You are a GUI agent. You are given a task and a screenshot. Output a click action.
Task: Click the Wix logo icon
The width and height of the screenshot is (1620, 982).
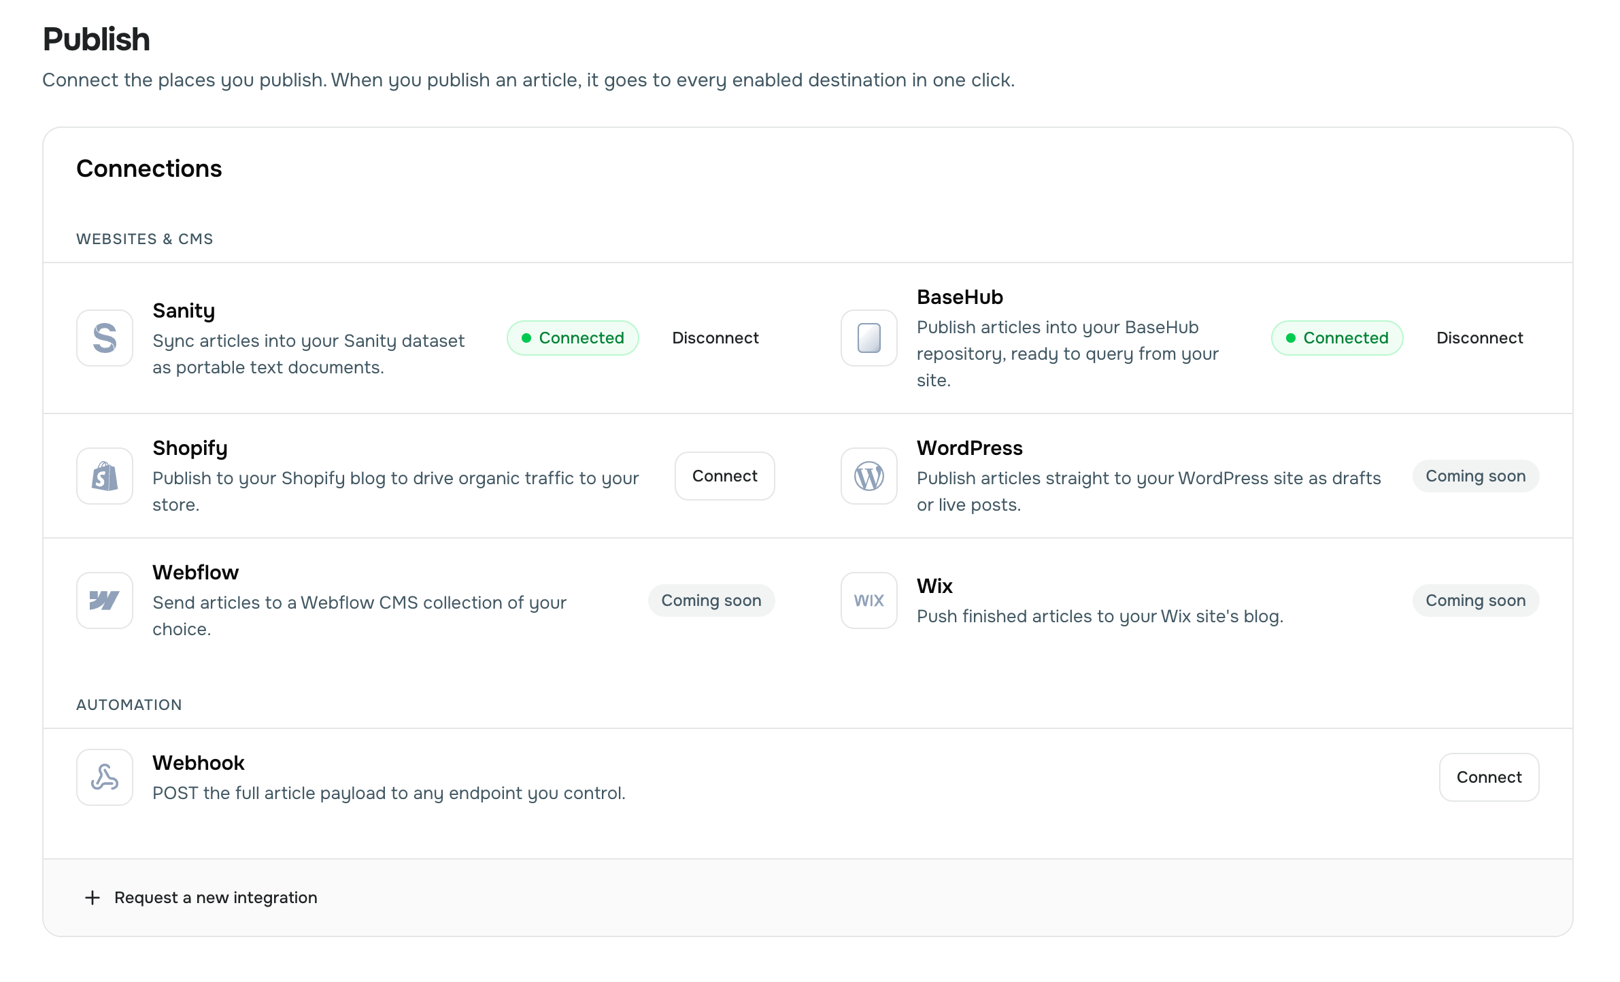click(869, 600)
